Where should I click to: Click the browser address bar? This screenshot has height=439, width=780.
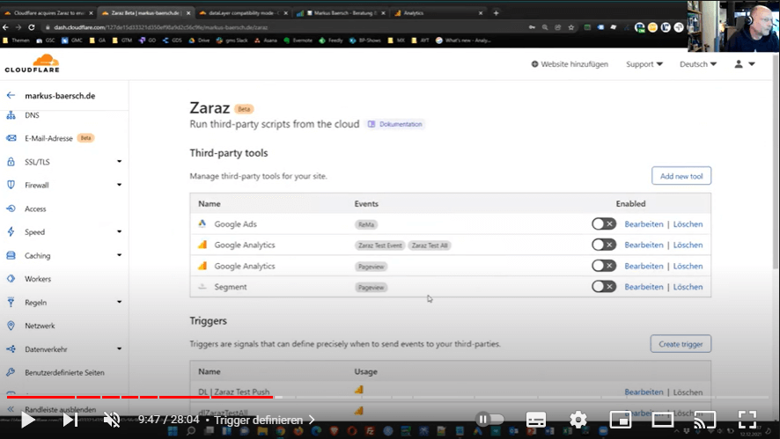[x=283, y=27]
